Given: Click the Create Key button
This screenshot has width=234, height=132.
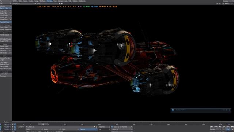Looking at the screenshot, I should coord(122,129).
